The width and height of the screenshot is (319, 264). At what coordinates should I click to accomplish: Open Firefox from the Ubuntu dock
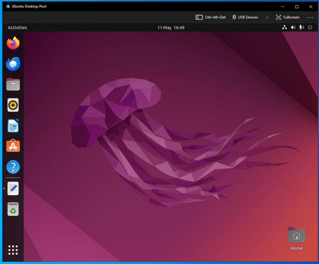click(13, 43)
